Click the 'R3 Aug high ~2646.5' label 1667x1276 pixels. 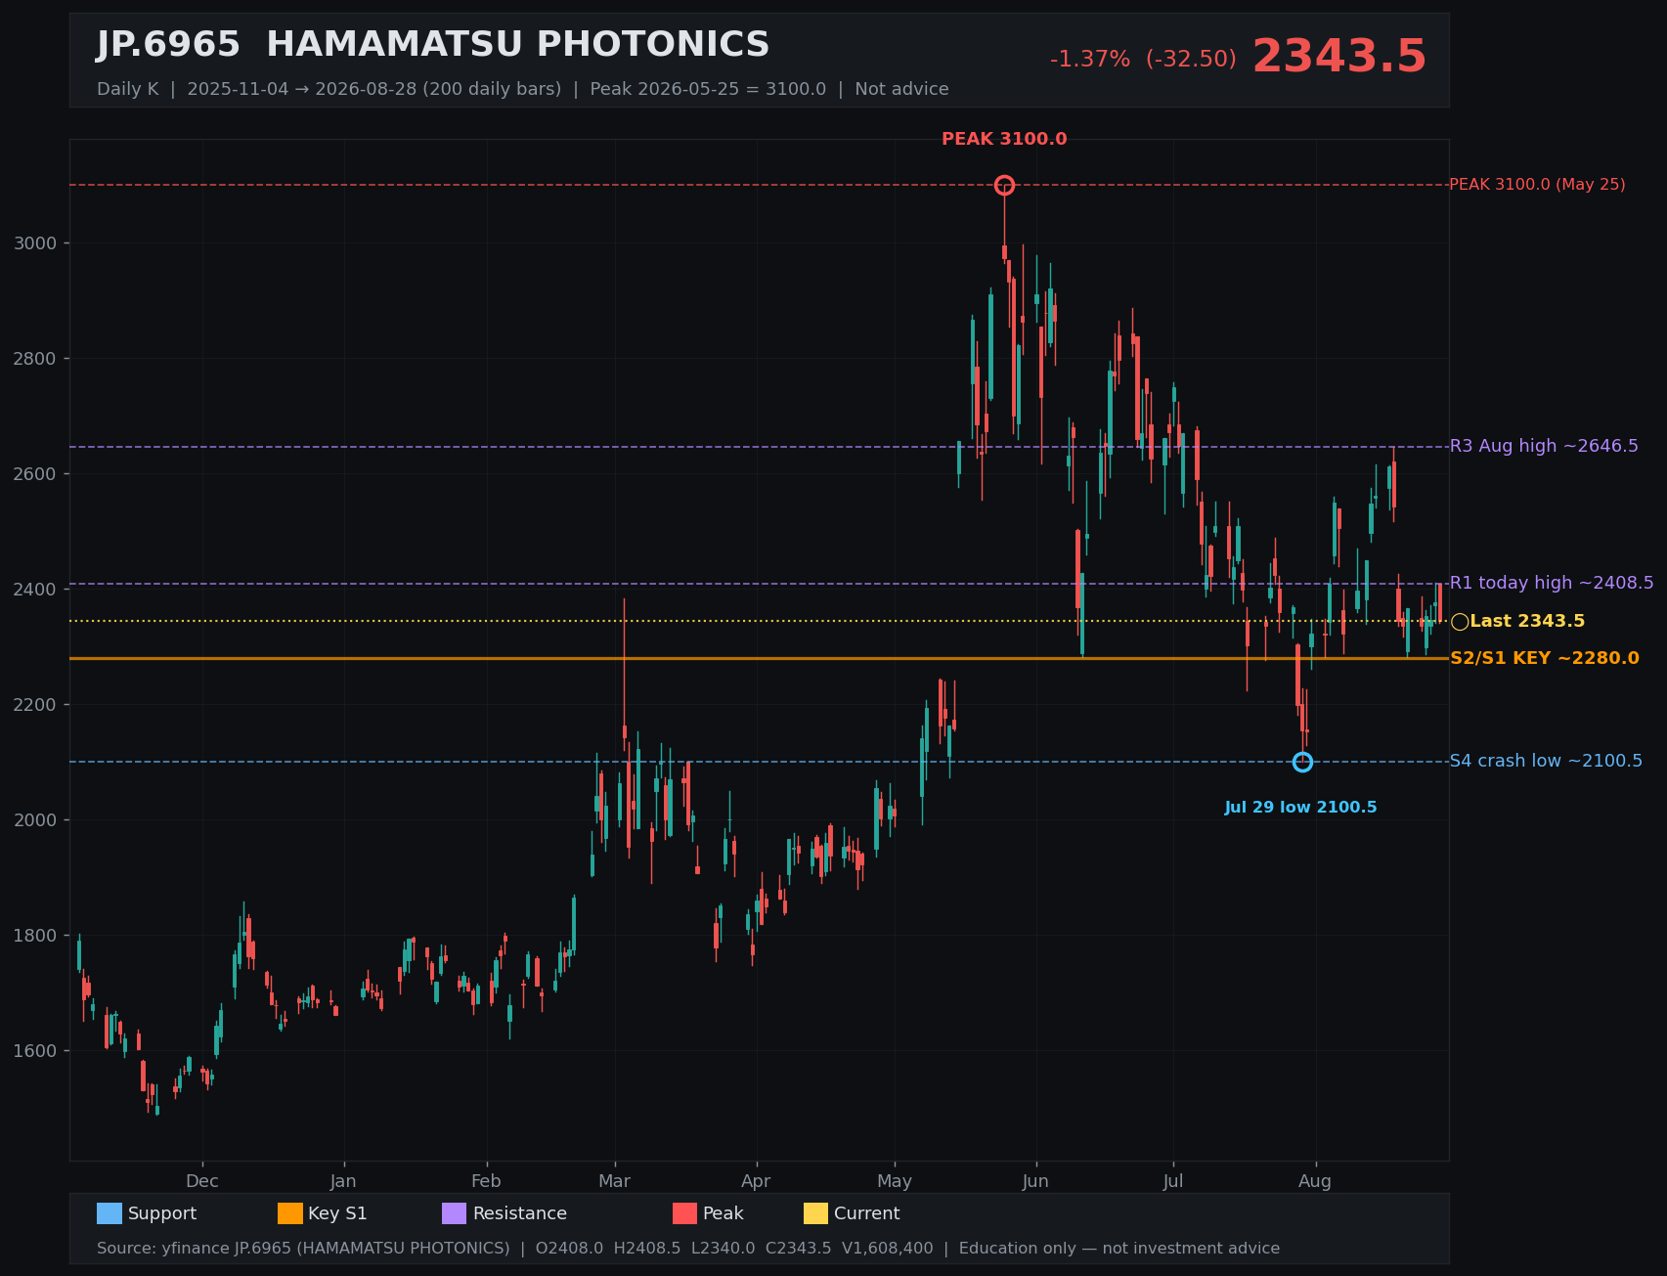[x=1544, y=446]
